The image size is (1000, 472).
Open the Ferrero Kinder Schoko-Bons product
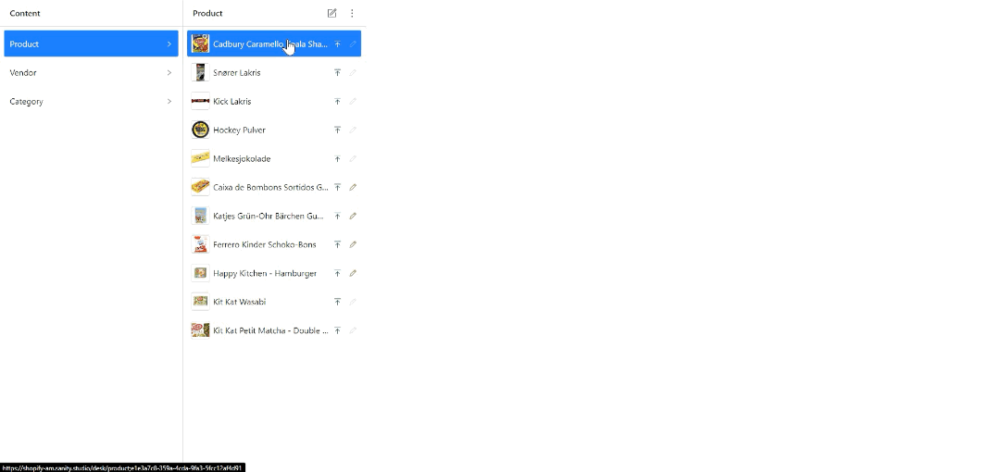tap(274, 245)
